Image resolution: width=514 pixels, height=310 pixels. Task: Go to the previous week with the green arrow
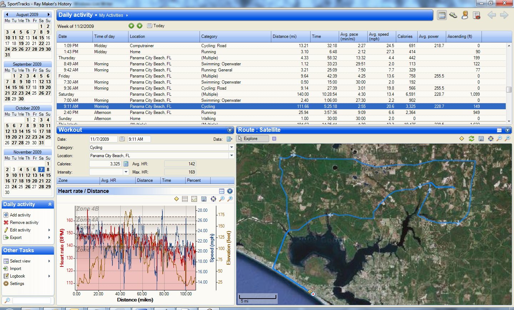pyautogui.click(x=131, y=26)
